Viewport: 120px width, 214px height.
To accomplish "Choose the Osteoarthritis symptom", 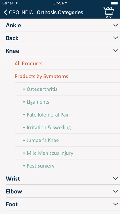I will (x=42, y=89).
